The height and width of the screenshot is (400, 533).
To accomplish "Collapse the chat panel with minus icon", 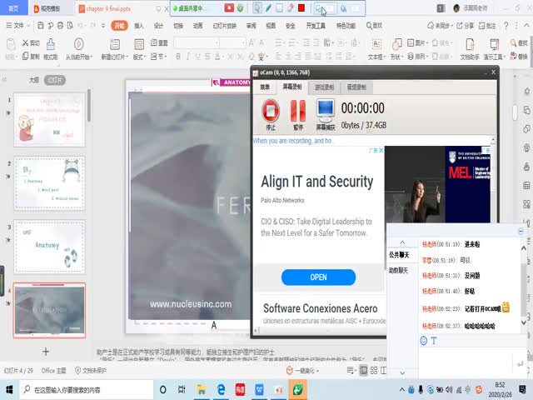I will (x=521, y=232).
